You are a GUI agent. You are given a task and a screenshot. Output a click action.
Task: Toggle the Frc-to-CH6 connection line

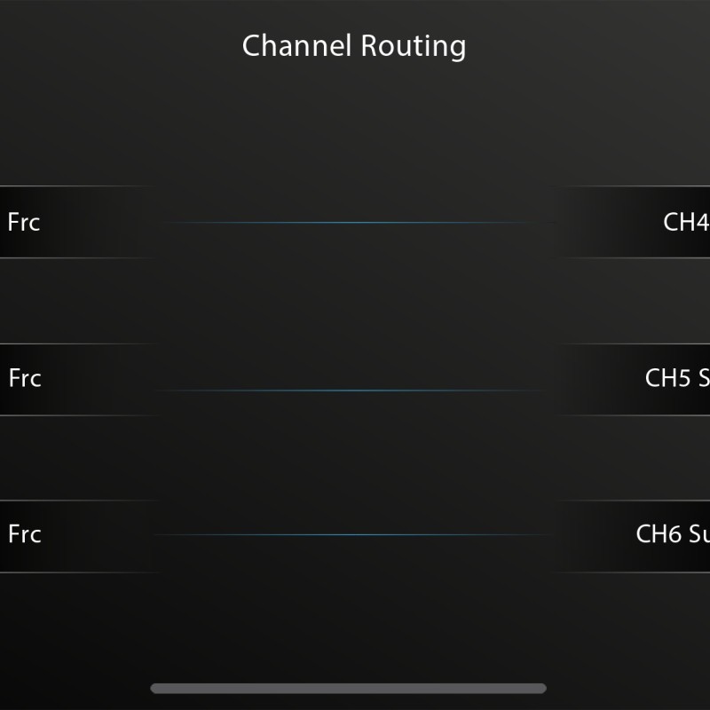tap(355, 534)
